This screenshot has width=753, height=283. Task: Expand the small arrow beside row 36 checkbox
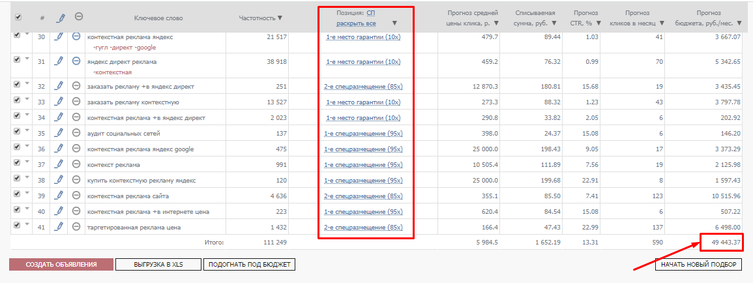pos(27,147)
